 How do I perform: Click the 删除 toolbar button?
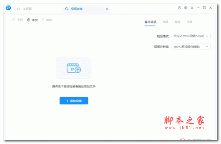pos(47,20)
